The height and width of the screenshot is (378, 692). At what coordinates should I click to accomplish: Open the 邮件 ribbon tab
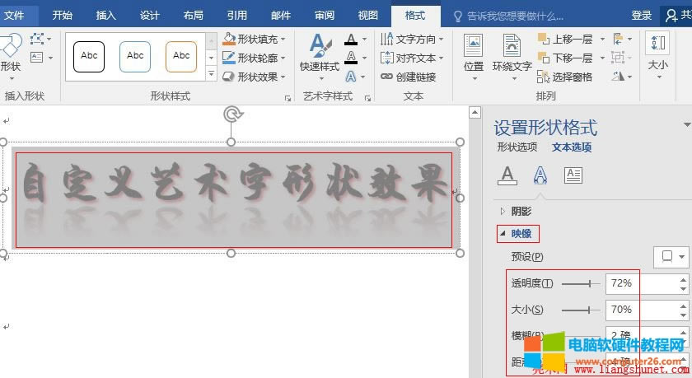[281, 16]
